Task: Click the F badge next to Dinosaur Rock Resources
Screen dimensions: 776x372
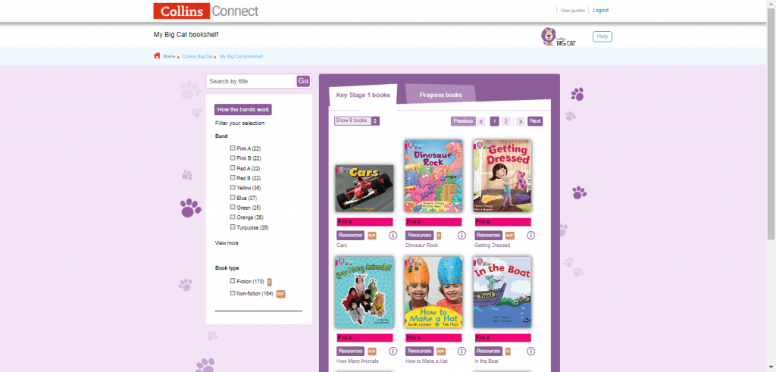Action: (x=439, y=236)
